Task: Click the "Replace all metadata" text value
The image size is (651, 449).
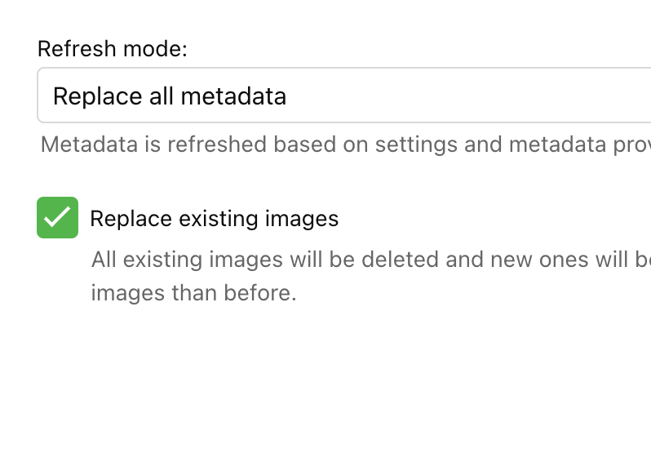Action: [x=170, y=96]
